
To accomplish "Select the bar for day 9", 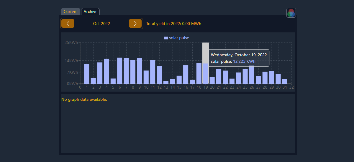I will tap(140, 71).
